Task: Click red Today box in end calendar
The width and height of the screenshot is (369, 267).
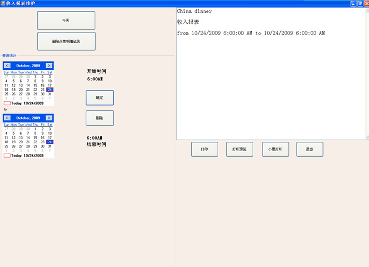Action: [7, 155]
